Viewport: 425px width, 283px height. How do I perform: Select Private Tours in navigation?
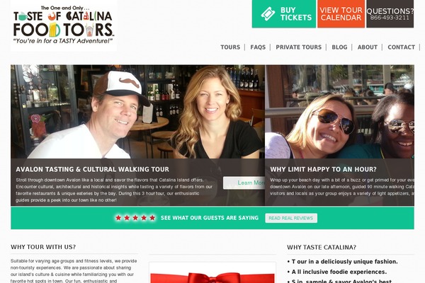click(x=299, y=47)
